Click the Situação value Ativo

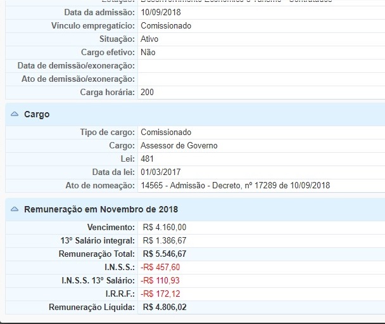tap(149, 39)
